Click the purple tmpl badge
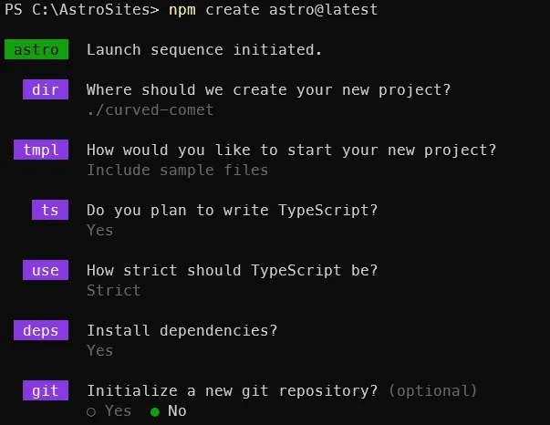 point(41,150)
